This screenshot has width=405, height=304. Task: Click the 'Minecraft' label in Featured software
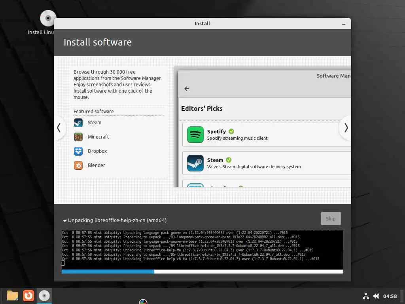(x=98, y=137)
